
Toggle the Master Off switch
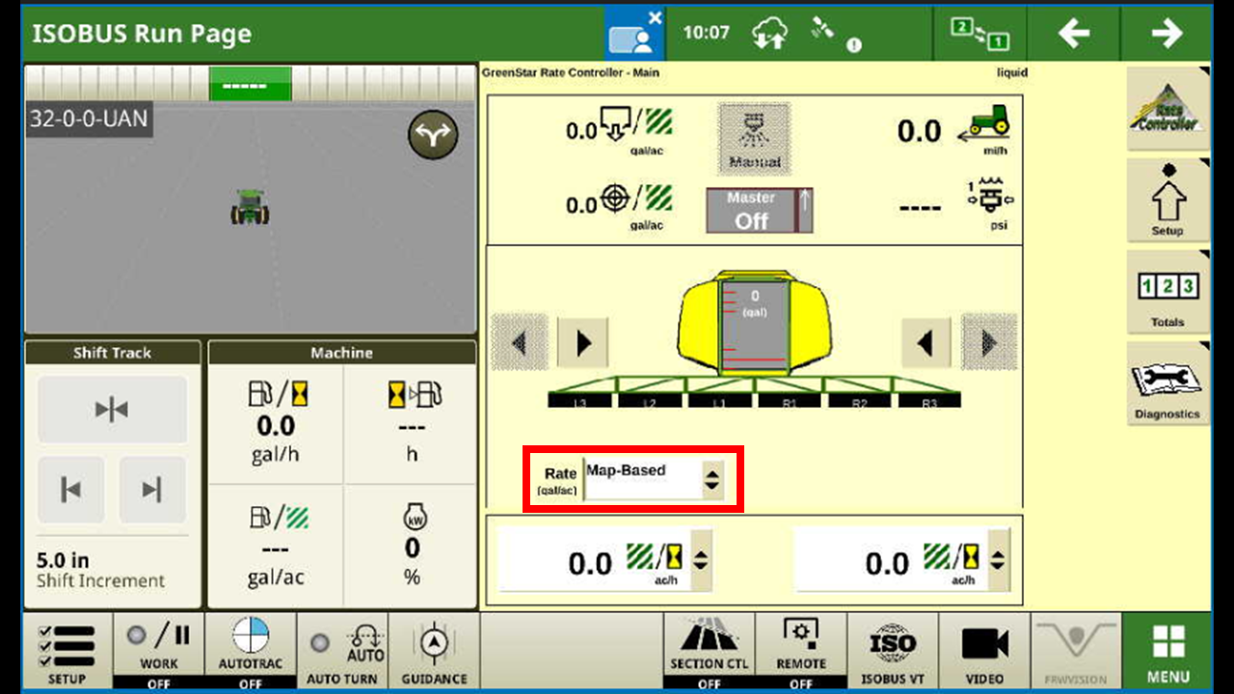760,210
